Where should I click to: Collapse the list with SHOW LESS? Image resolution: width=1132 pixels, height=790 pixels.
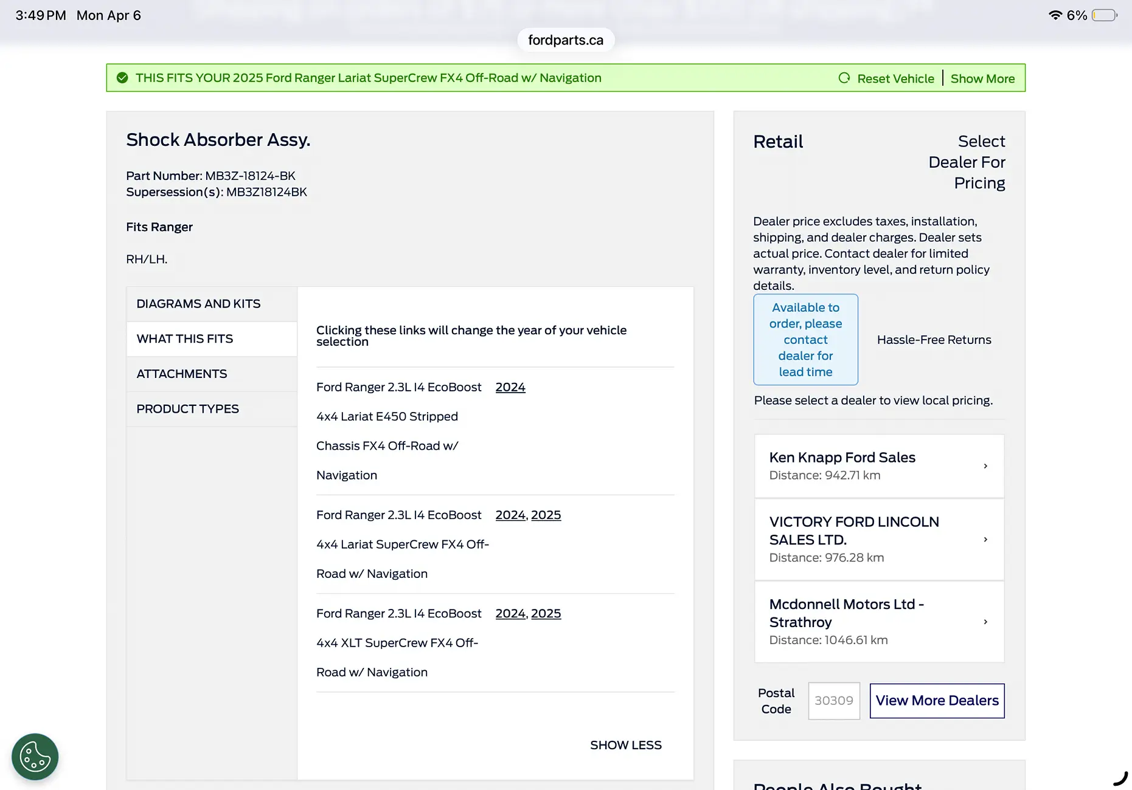625,745
